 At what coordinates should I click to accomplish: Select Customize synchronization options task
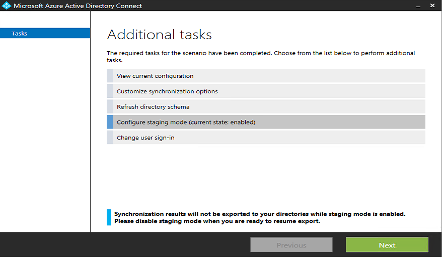tap(266, 91)
